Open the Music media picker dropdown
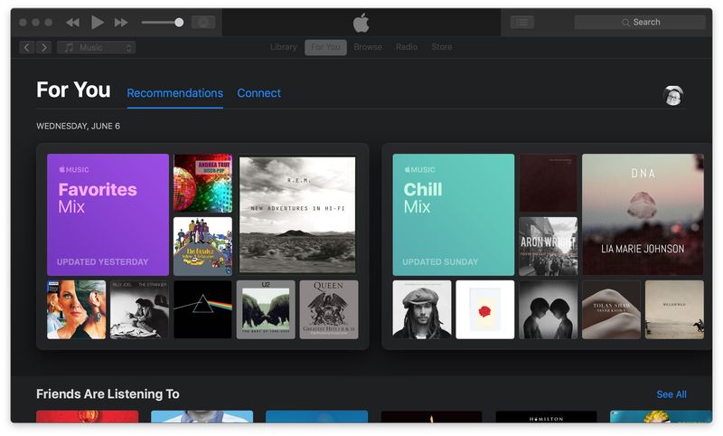The width and height of the screenshot is (723, 436). point(96,47)
